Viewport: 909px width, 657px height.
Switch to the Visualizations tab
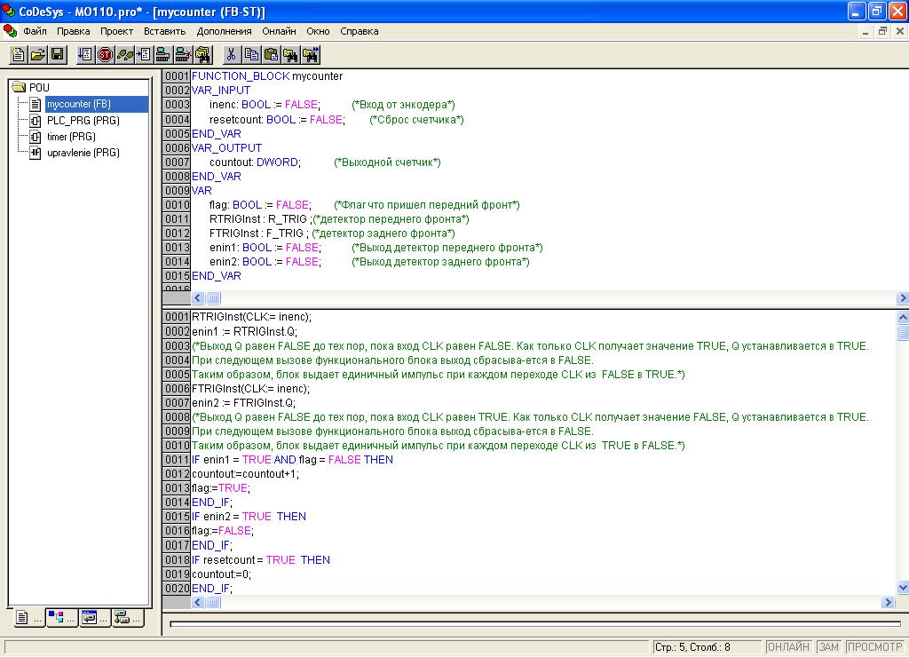coord(95,618)
